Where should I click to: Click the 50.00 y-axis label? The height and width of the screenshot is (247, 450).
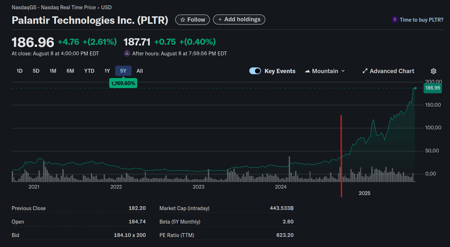432,151
